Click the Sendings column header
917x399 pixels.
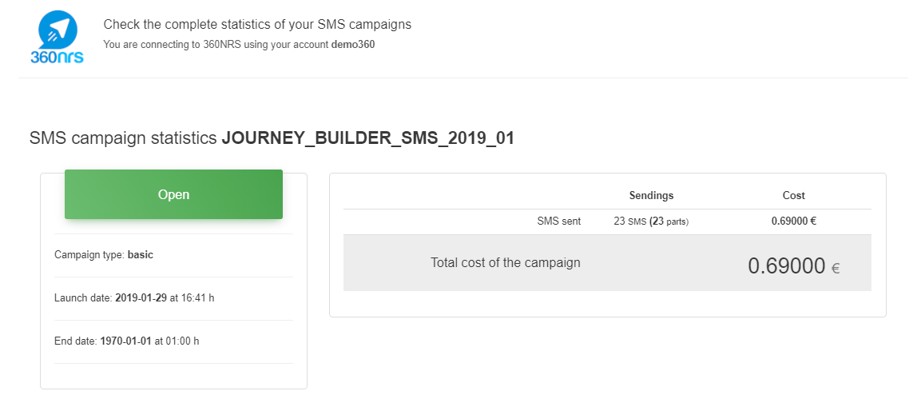point(651,195)
